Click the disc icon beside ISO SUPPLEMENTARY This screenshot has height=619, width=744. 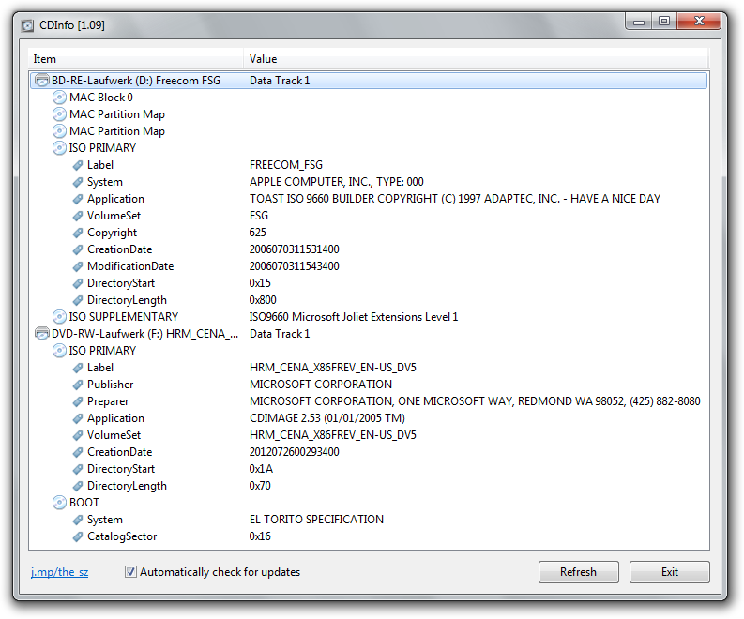(59, 316)
